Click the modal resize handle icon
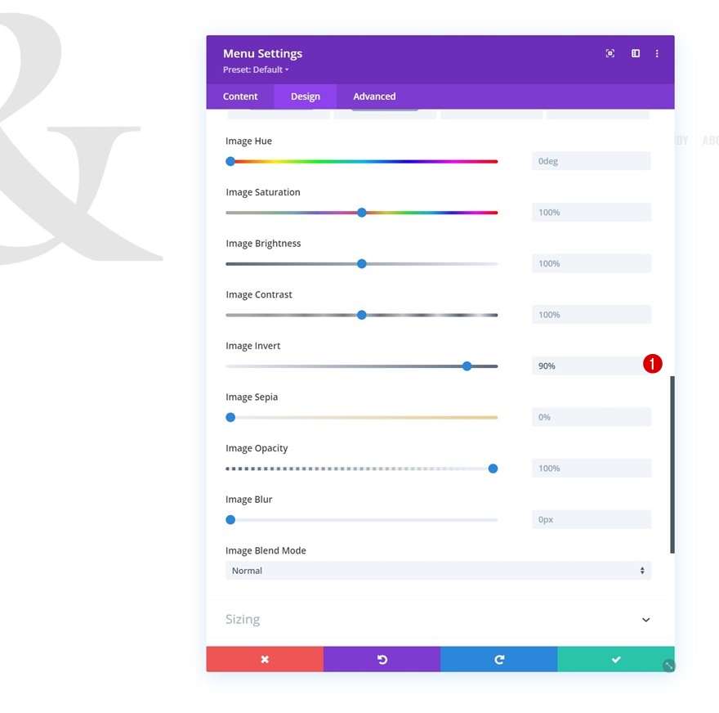This screenshot has width=719, height=713. coord(669,666)
